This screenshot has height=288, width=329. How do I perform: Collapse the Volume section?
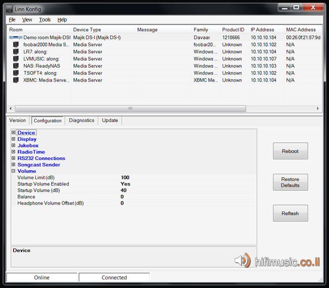[x=14, y=171]
